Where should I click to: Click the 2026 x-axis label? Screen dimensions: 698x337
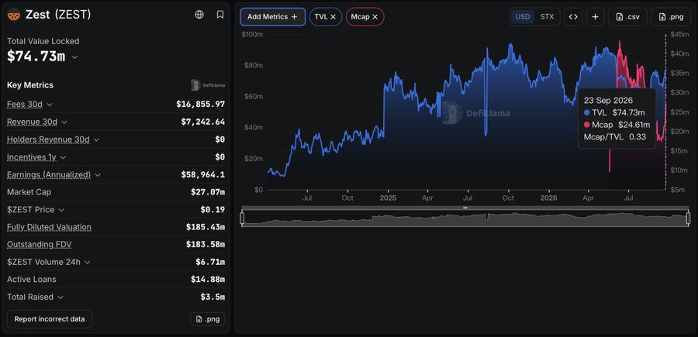(x=549, y=198)
